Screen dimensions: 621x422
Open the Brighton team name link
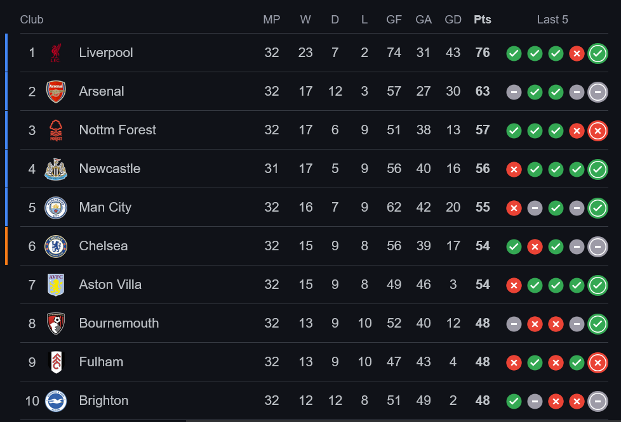point(103,400)
